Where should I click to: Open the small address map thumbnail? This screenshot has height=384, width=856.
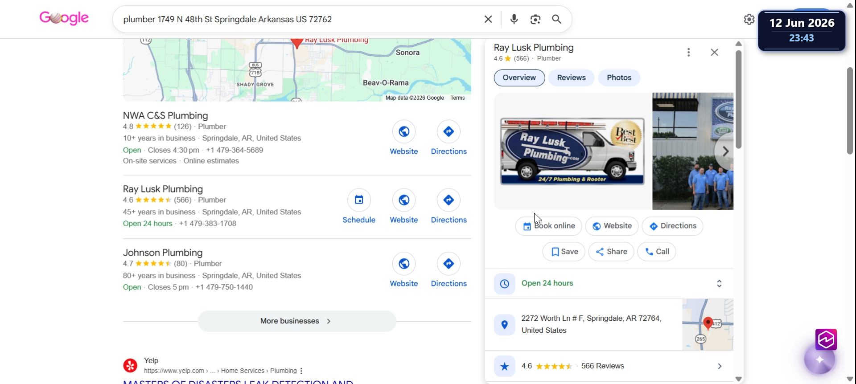[708, 325]
